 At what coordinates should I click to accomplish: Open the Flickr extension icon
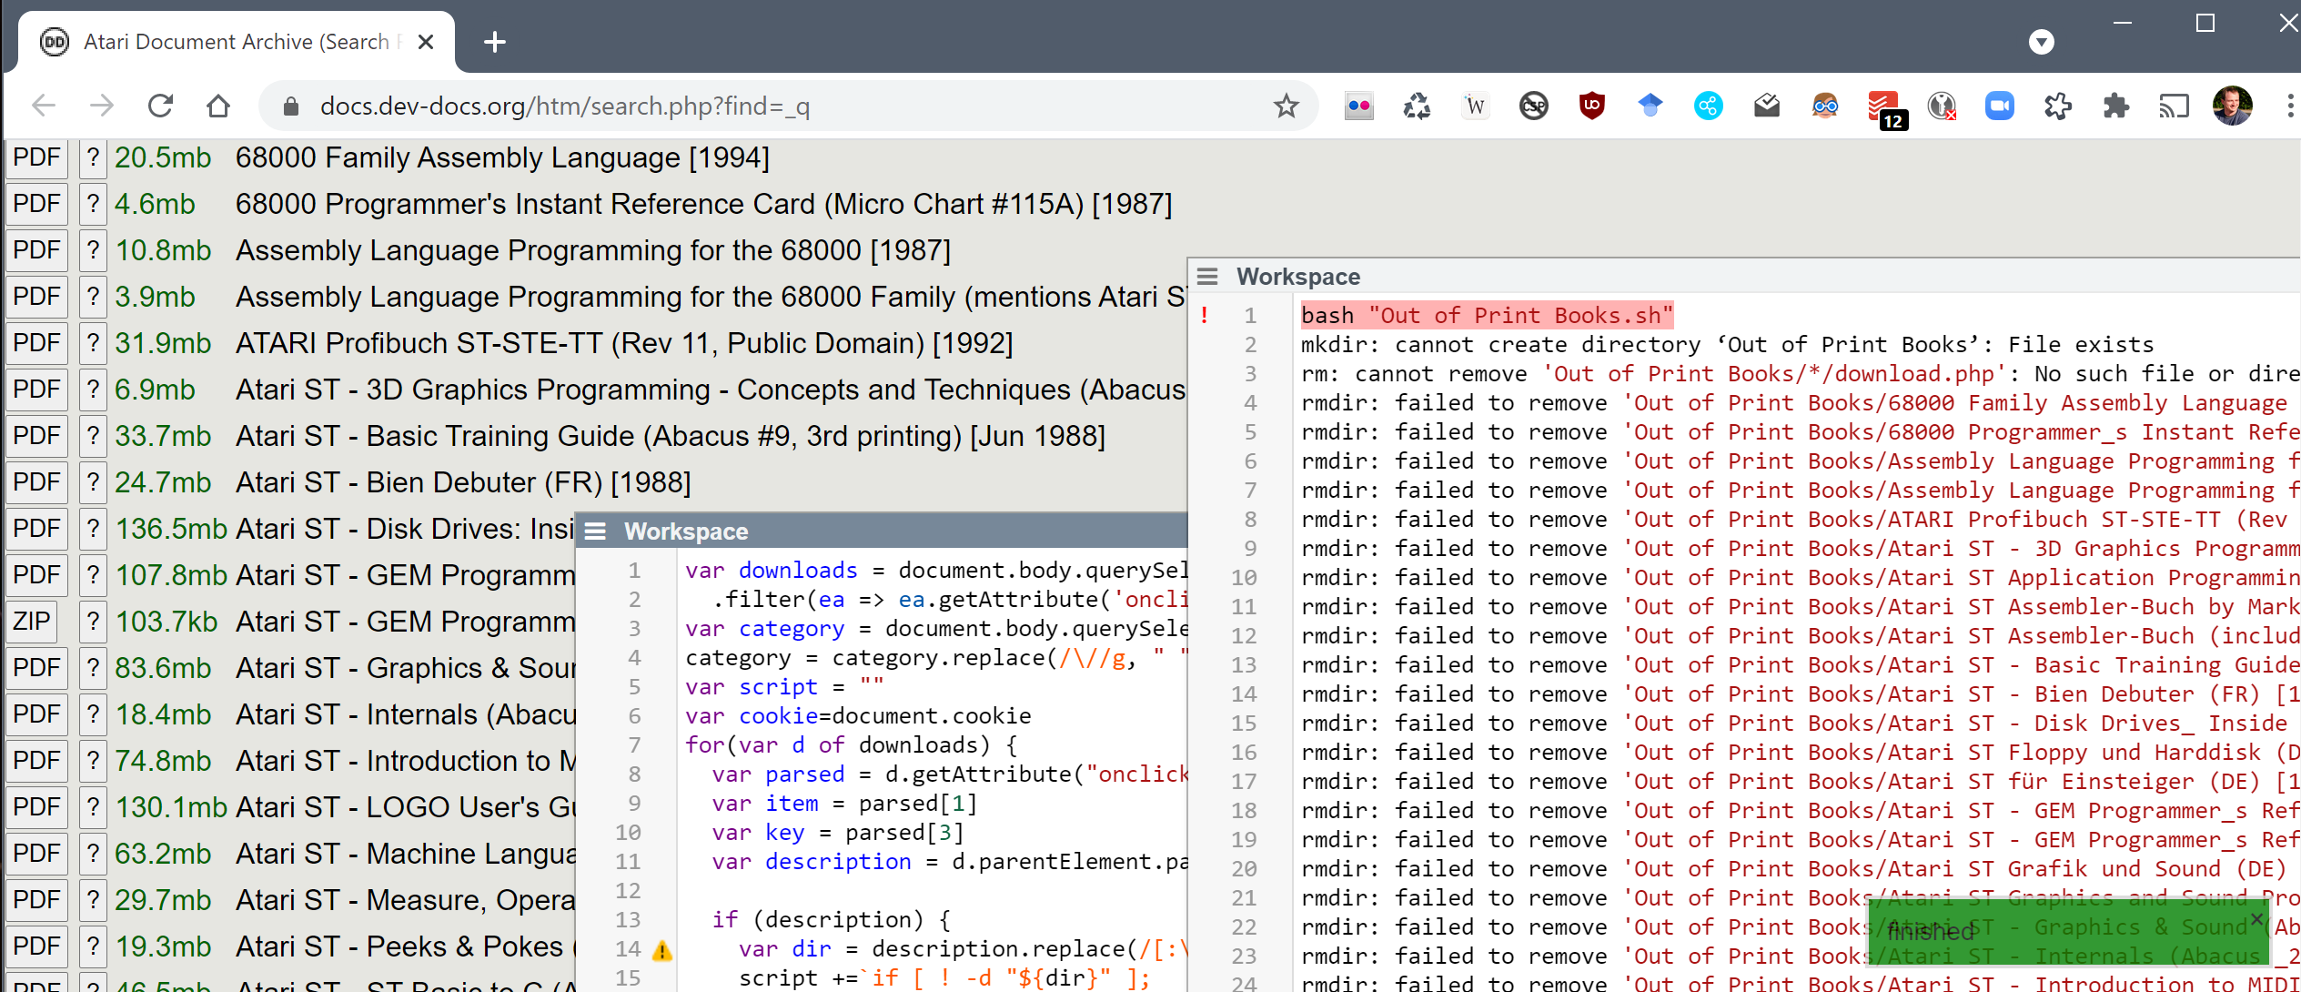1358,106
